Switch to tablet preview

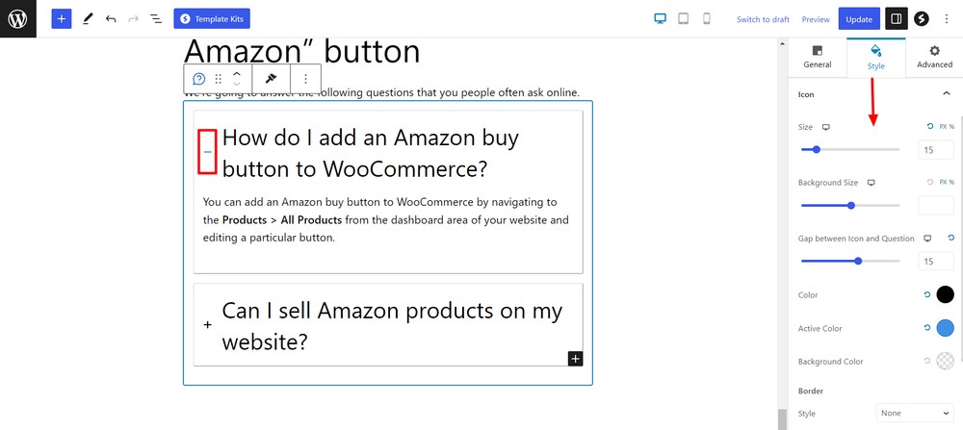683,18
